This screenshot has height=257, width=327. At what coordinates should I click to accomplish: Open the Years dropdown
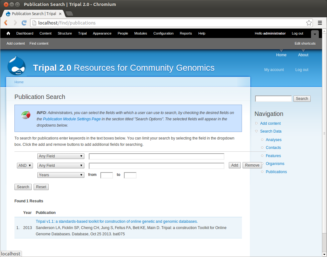point(61,175)
